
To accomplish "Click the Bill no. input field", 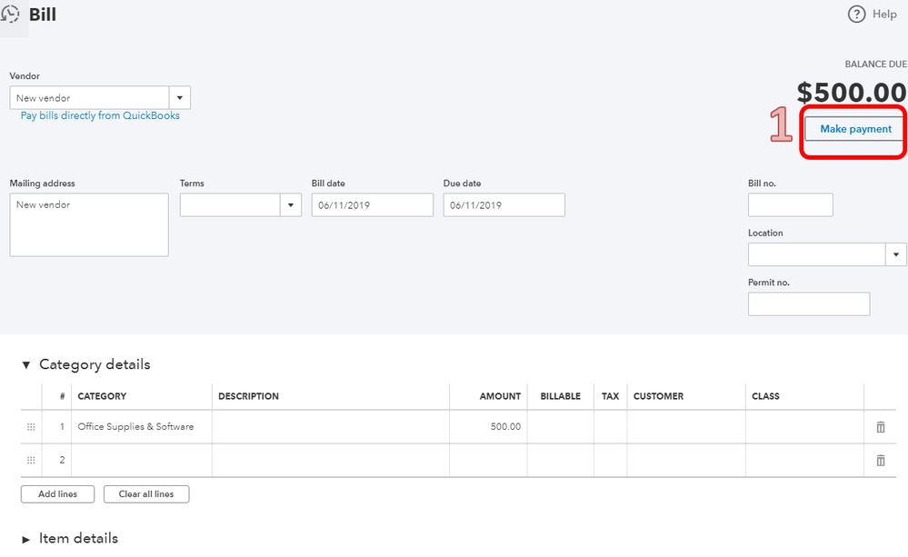I will pos(791,205).
